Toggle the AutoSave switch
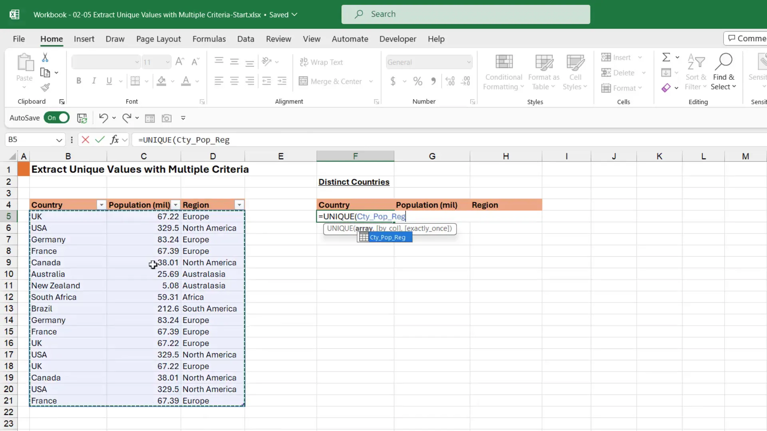 57,118
